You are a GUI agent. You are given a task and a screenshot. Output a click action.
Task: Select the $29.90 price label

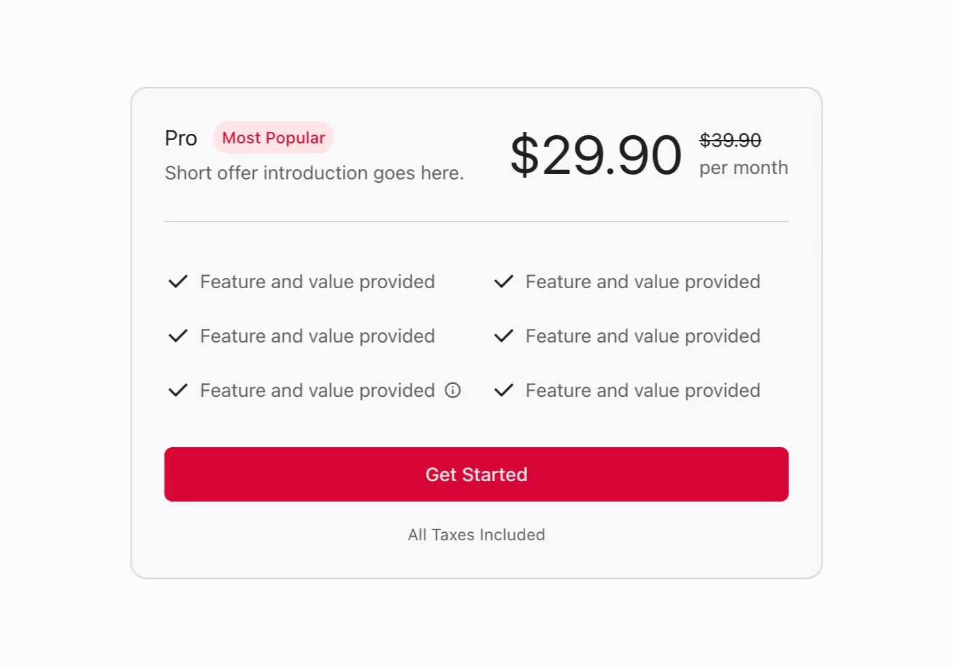point(595,154)
